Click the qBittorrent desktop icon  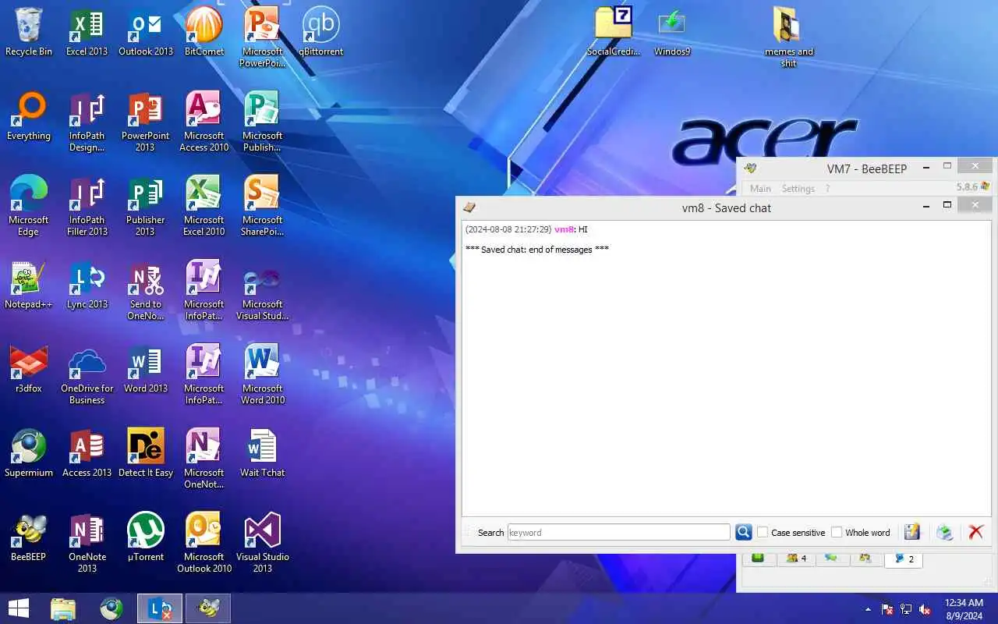pos(320,32)
